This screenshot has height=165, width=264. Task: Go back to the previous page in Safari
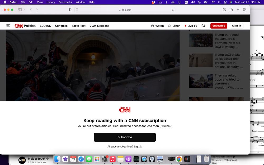(31, 10)
